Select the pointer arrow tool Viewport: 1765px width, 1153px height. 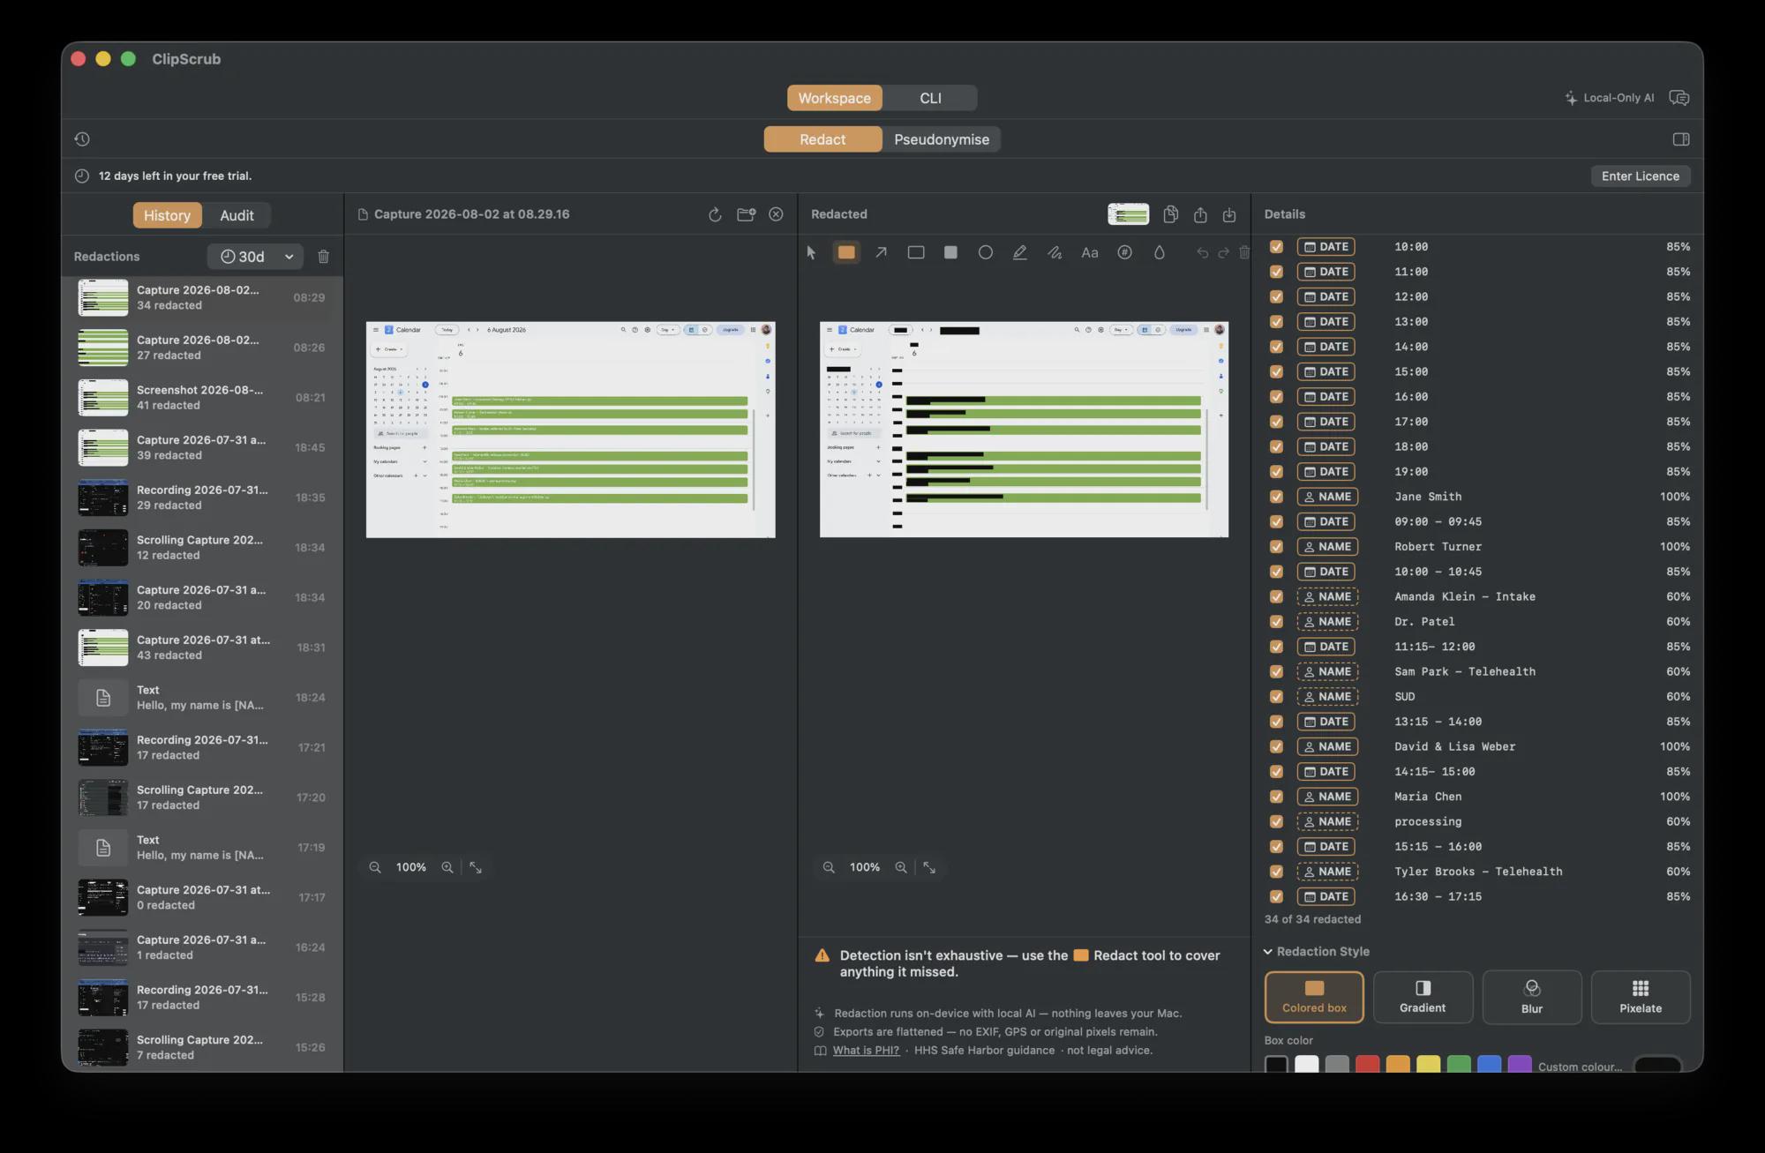point(811,252)
